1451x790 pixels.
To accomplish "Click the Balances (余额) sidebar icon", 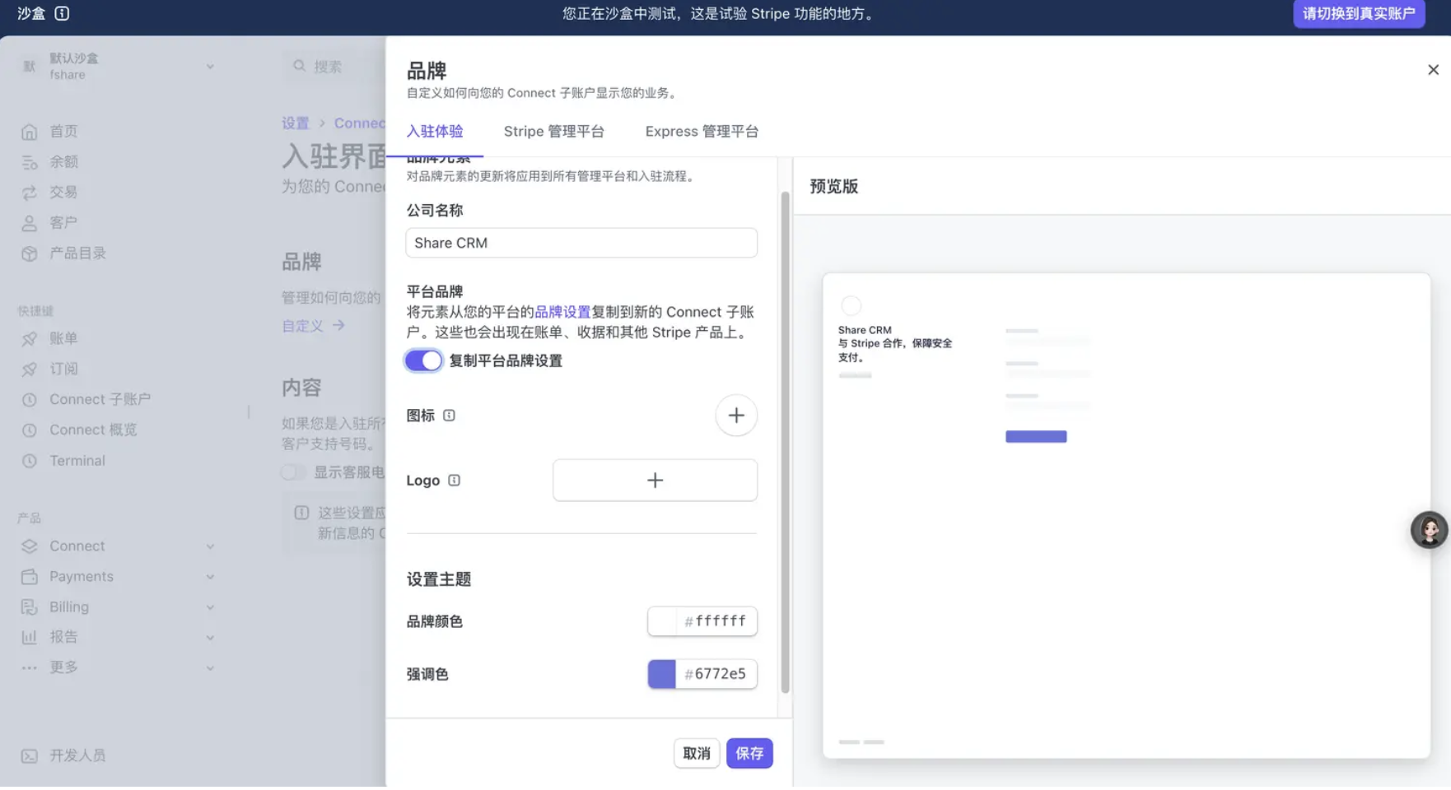I will pos(30,162).
